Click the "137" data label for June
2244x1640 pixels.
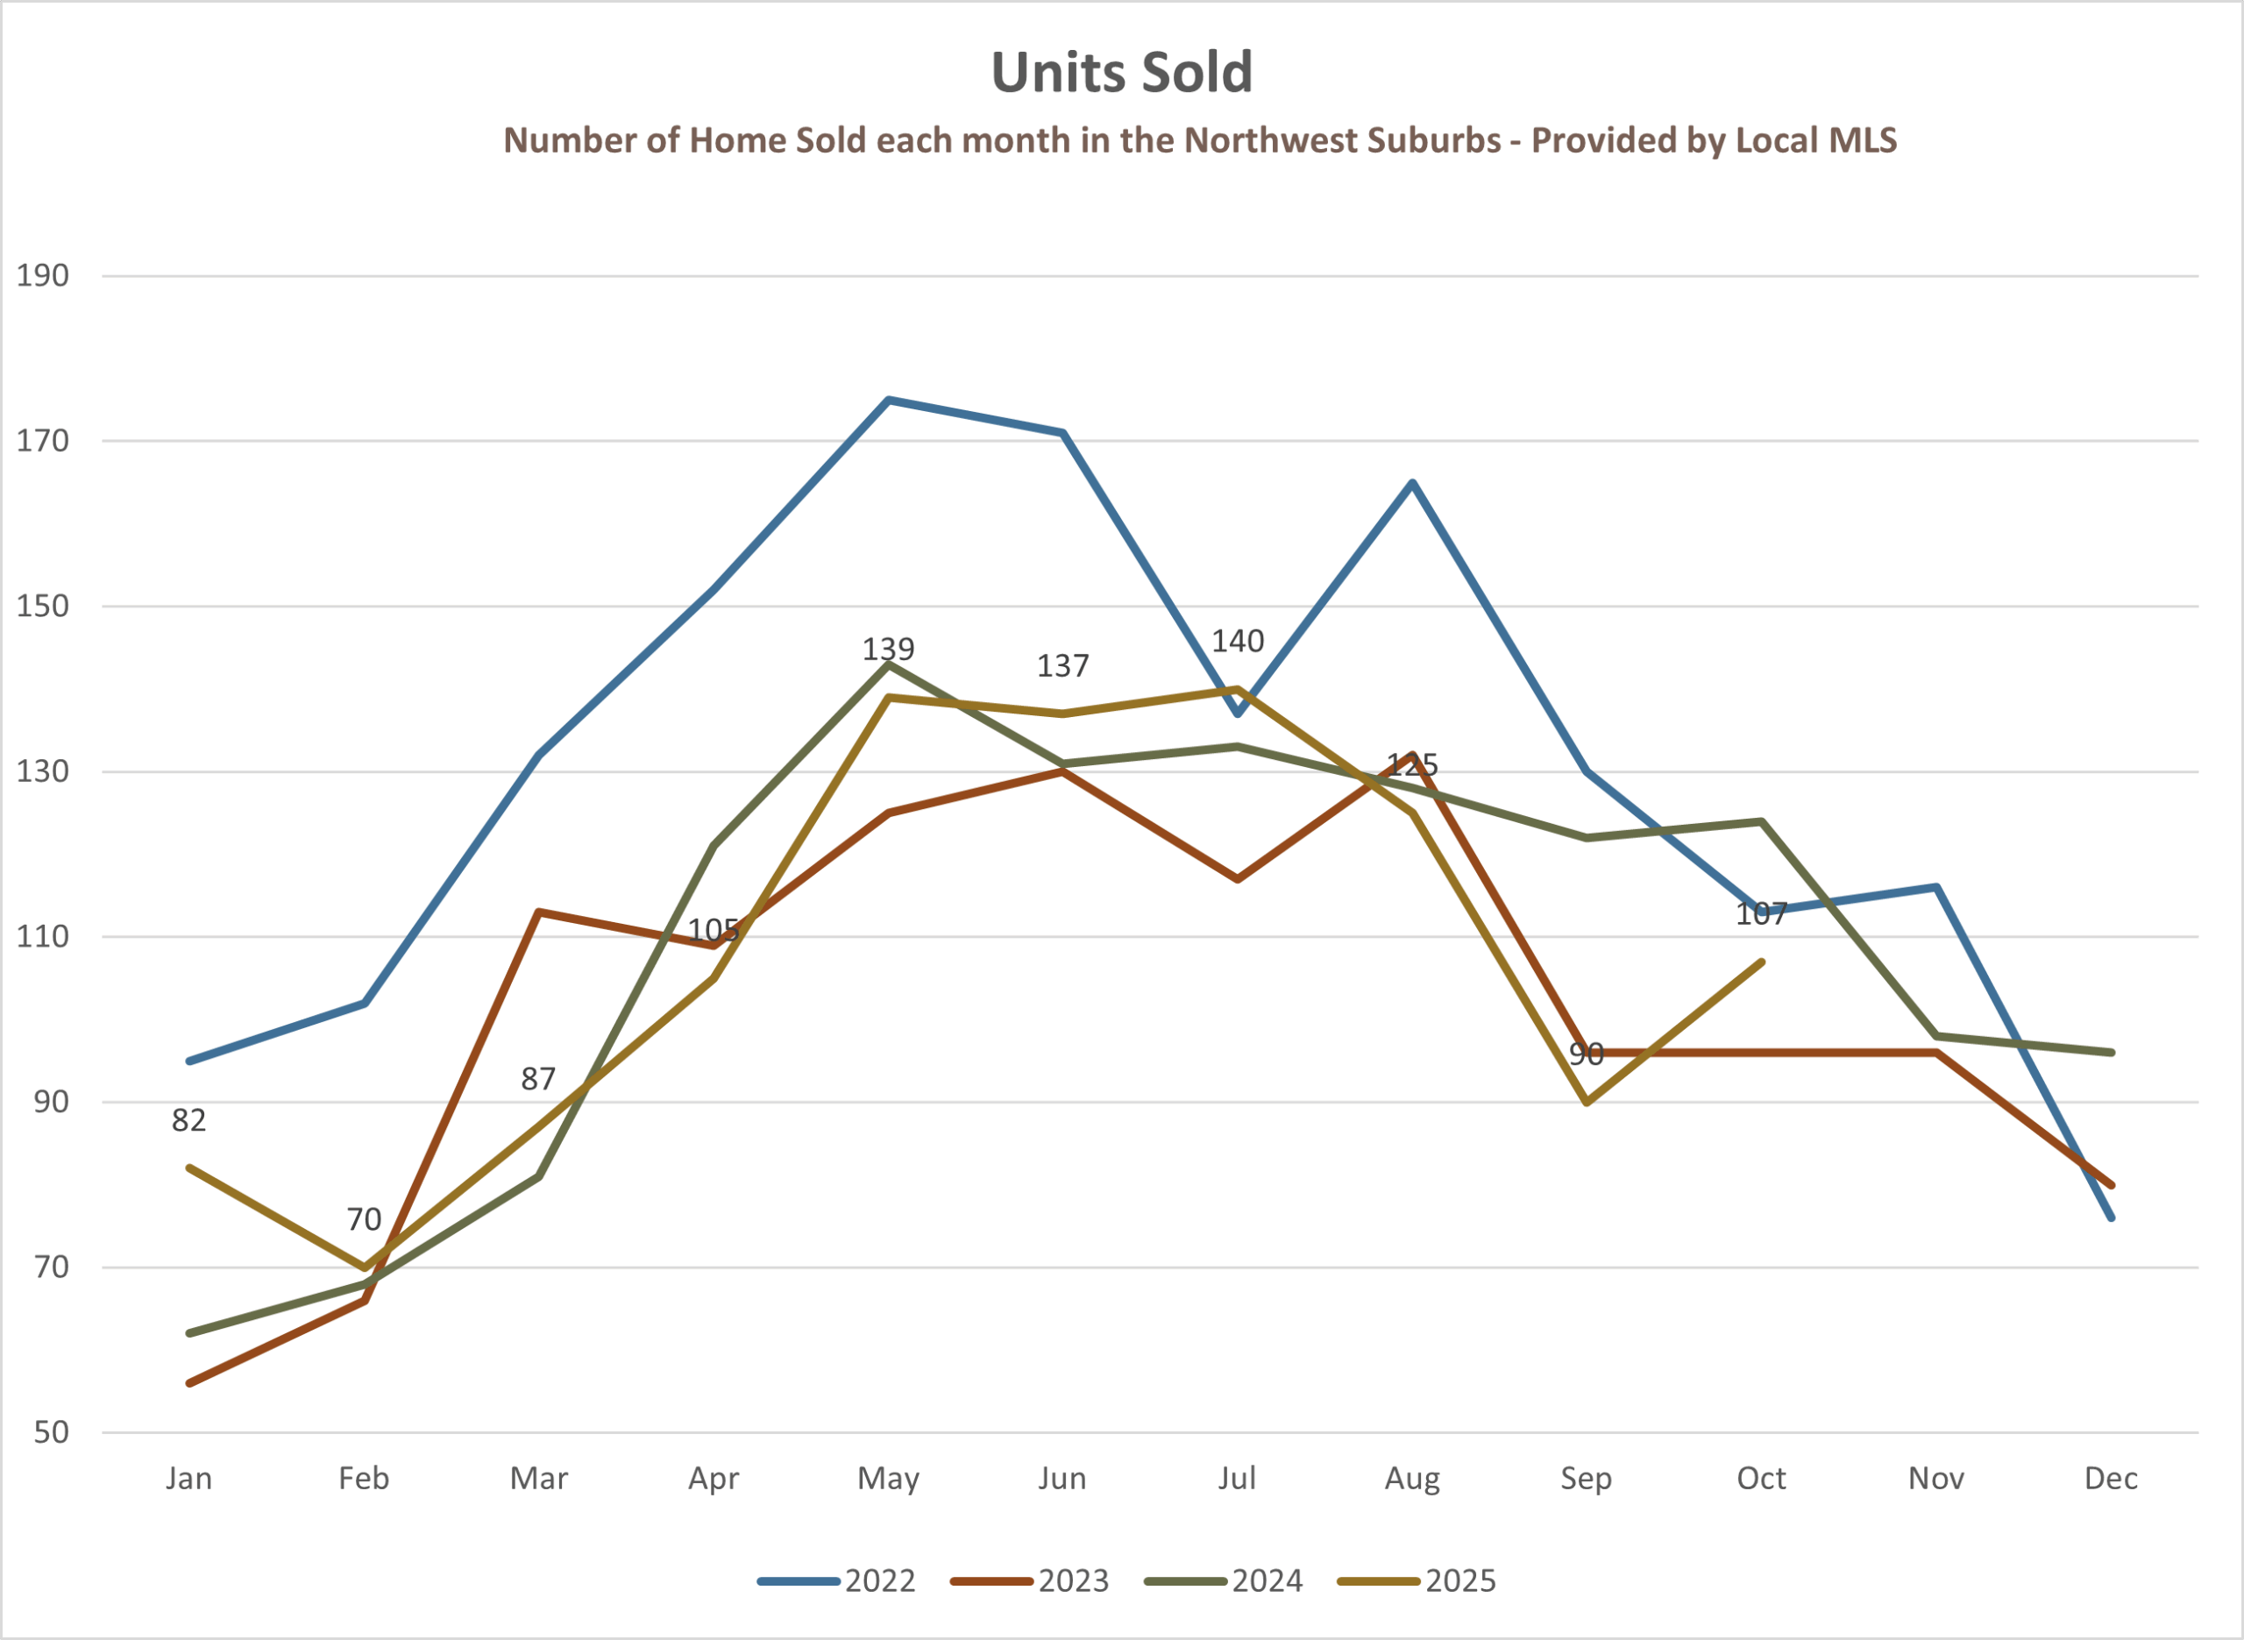click(x=1063, y=666)
